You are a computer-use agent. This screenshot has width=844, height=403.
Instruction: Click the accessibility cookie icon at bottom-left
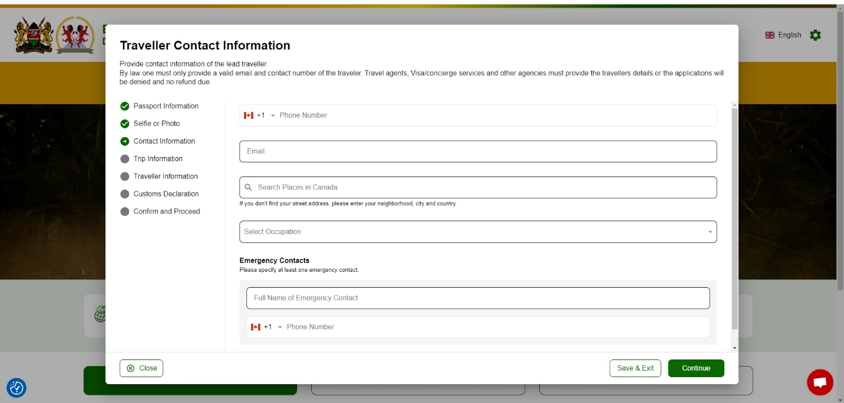point(17,388)
